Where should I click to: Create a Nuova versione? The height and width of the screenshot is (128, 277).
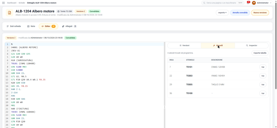point(260,13)
